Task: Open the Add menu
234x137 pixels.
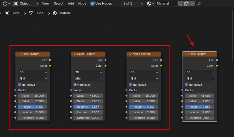Action: pyautogui.click(x=71, y=3)
